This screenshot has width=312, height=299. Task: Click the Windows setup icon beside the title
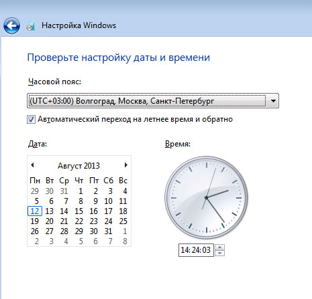(31, 26)
